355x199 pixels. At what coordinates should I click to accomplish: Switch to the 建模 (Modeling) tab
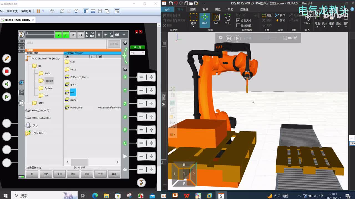point(193,9)
